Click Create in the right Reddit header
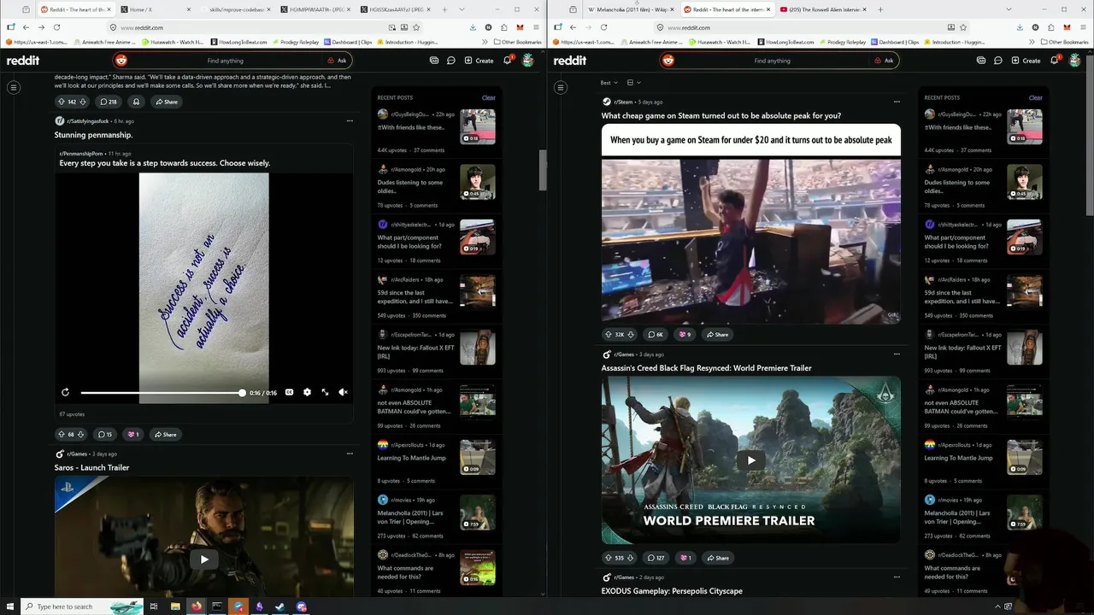 coord(1026,61)
